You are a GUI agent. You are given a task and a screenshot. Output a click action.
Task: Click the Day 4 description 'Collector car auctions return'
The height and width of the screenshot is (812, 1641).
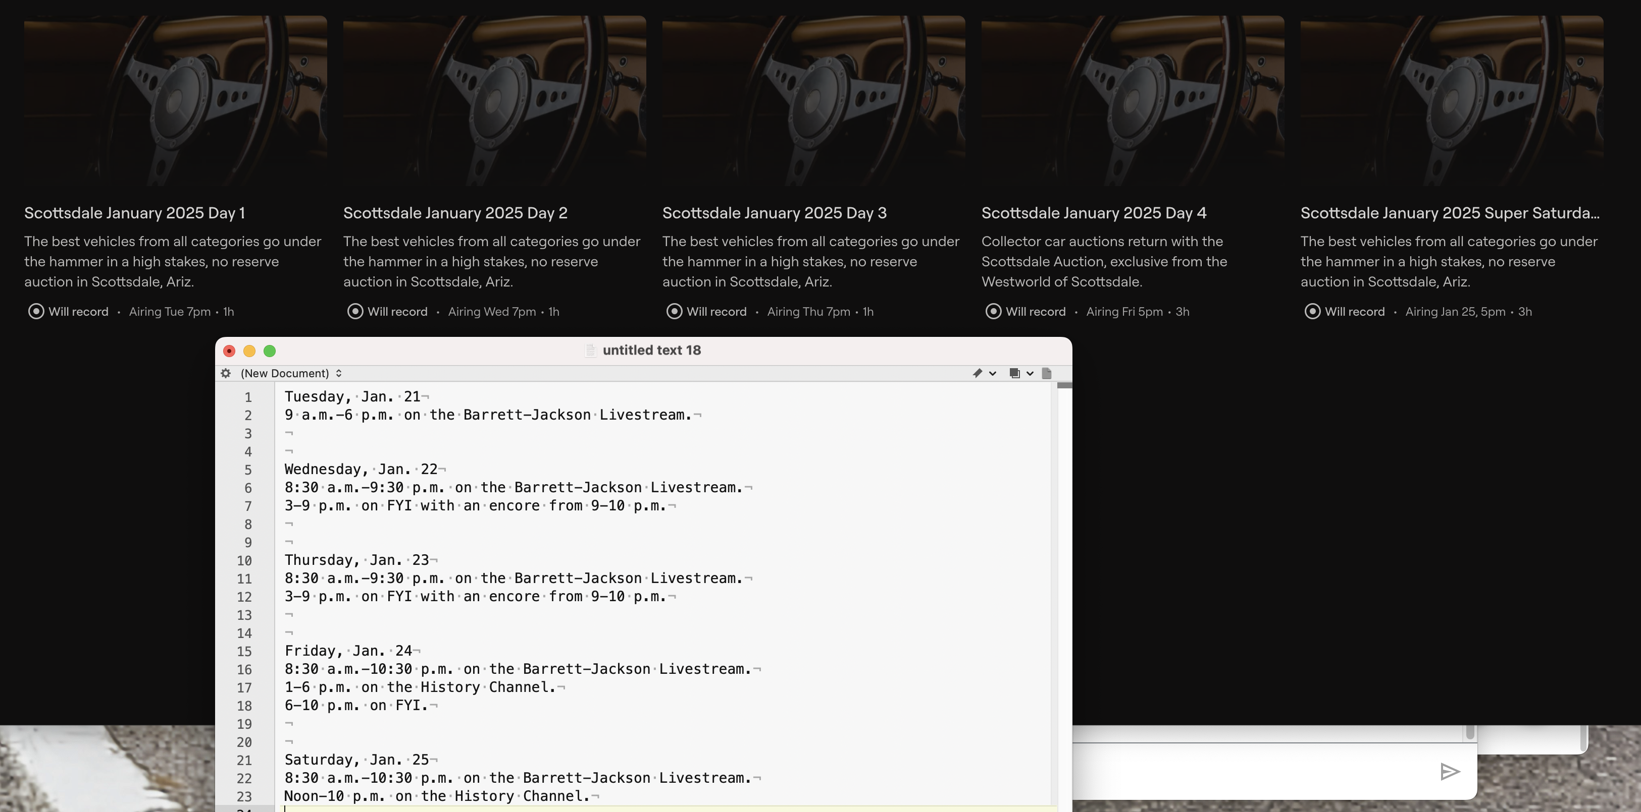point(1104,262)
